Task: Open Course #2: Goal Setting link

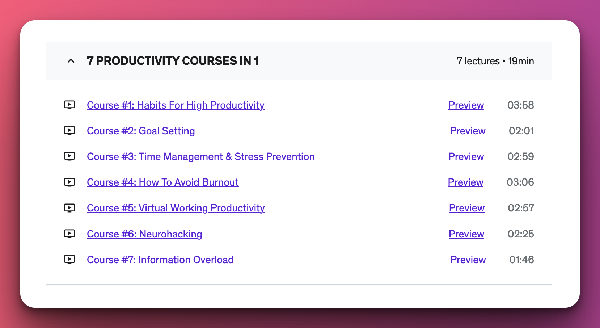Action: pyautogui.click(x=141, y=131)
